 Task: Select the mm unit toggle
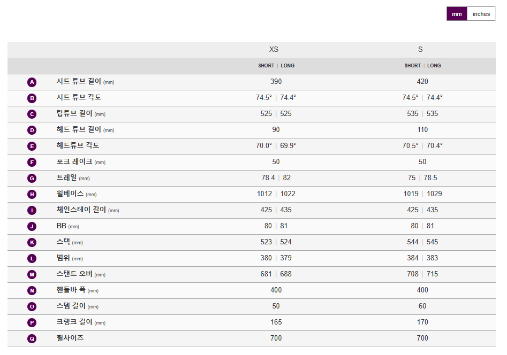coord(457,14)
